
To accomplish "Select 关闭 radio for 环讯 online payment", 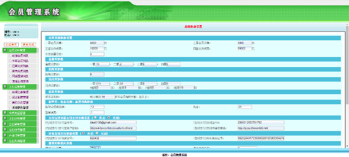I will [x=97, y=133].
